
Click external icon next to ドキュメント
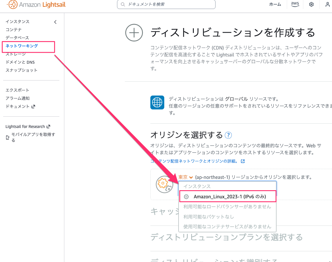pyautogui.click(x=33, y=107)
